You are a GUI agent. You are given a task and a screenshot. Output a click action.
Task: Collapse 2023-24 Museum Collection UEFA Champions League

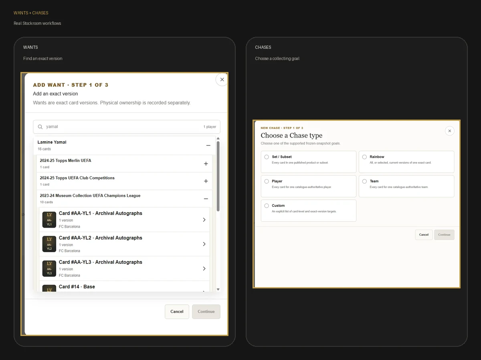pyautogui.click(x=206, y=199)
